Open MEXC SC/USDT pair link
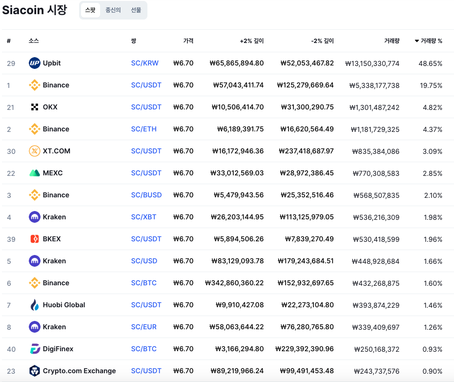The height and width of the screenshot is (382, 454). [x=146, y=173]
